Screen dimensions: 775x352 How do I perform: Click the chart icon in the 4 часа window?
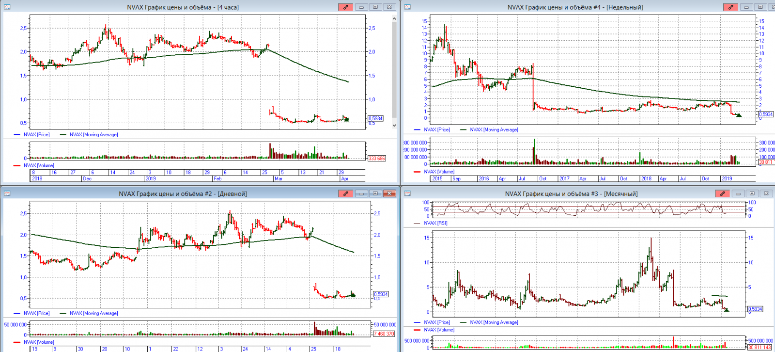(x=7, y=7)
